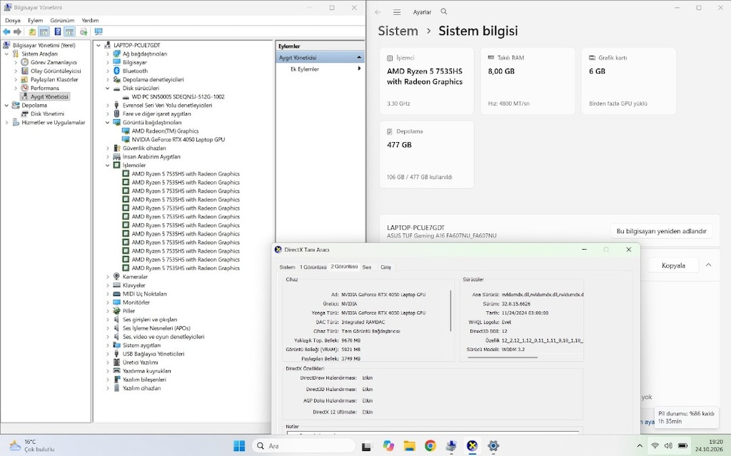Viewport: 731px width, 456px height.
Task: Click the taskbar Ara search box
Action: (x=304, y=446)
